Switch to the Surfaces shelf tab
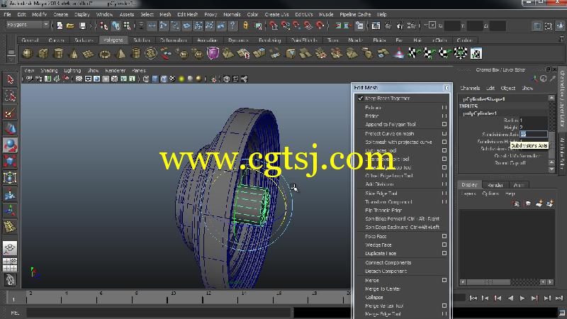This screenshot has width=567, height=319. 84,40
